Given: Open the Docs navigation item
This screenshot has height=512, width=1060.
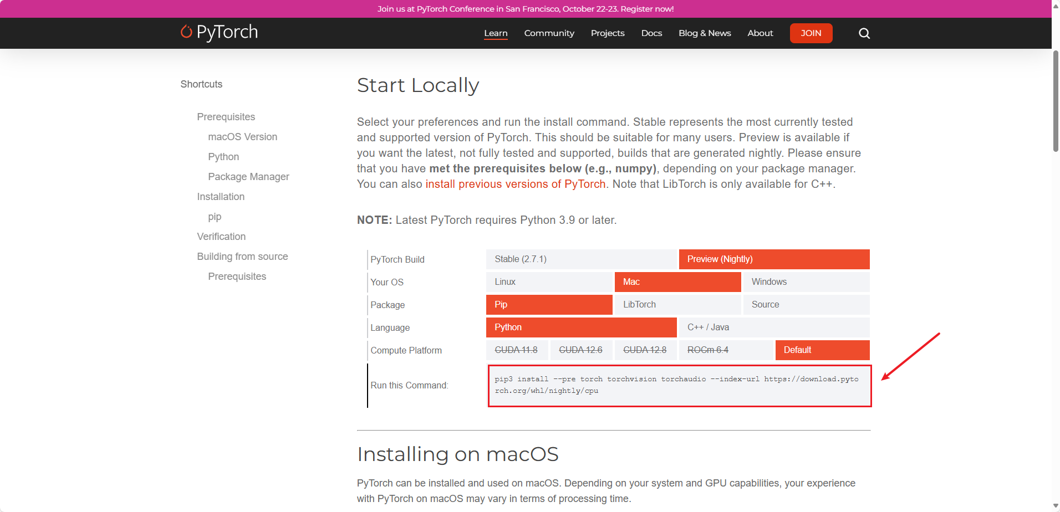Looking at the screenshot, I should click(651, 33).
